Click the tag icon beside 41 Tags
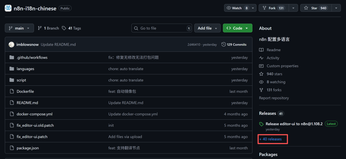This screenshot has width=346, height=159. (x=64, y=28)
